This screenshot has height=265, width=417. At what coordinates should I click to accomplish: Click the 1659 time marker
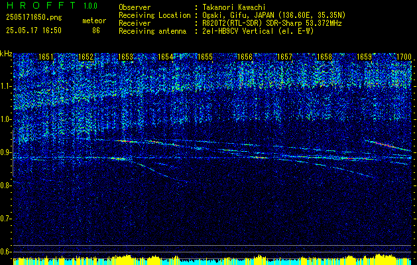364,57
